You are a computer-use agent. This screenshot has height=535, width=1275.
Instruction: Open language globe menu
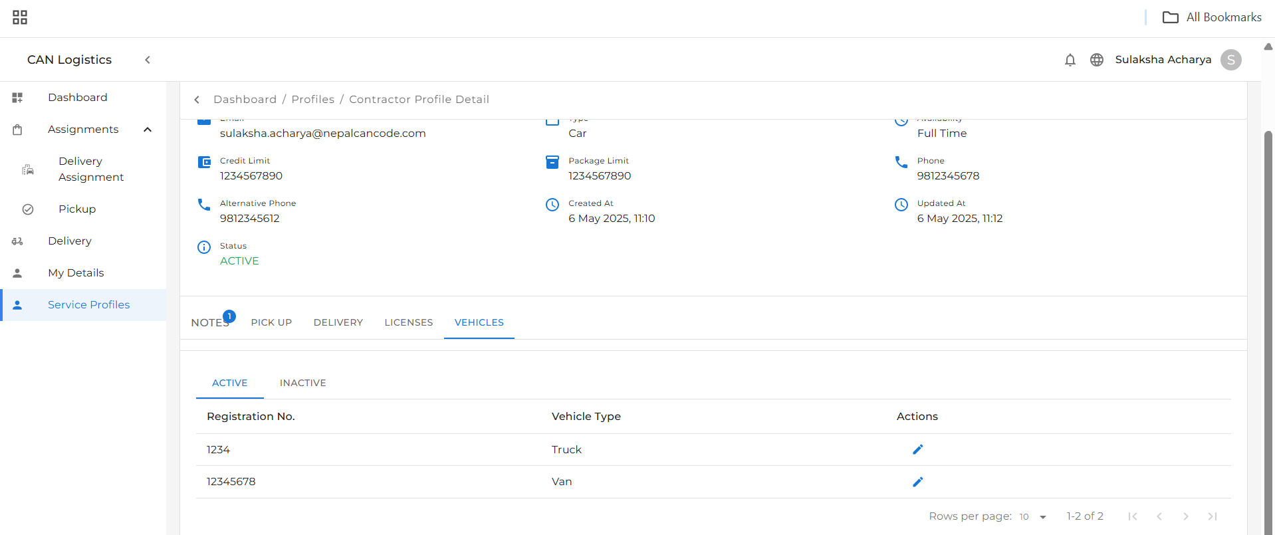[x=1097, y=60]
